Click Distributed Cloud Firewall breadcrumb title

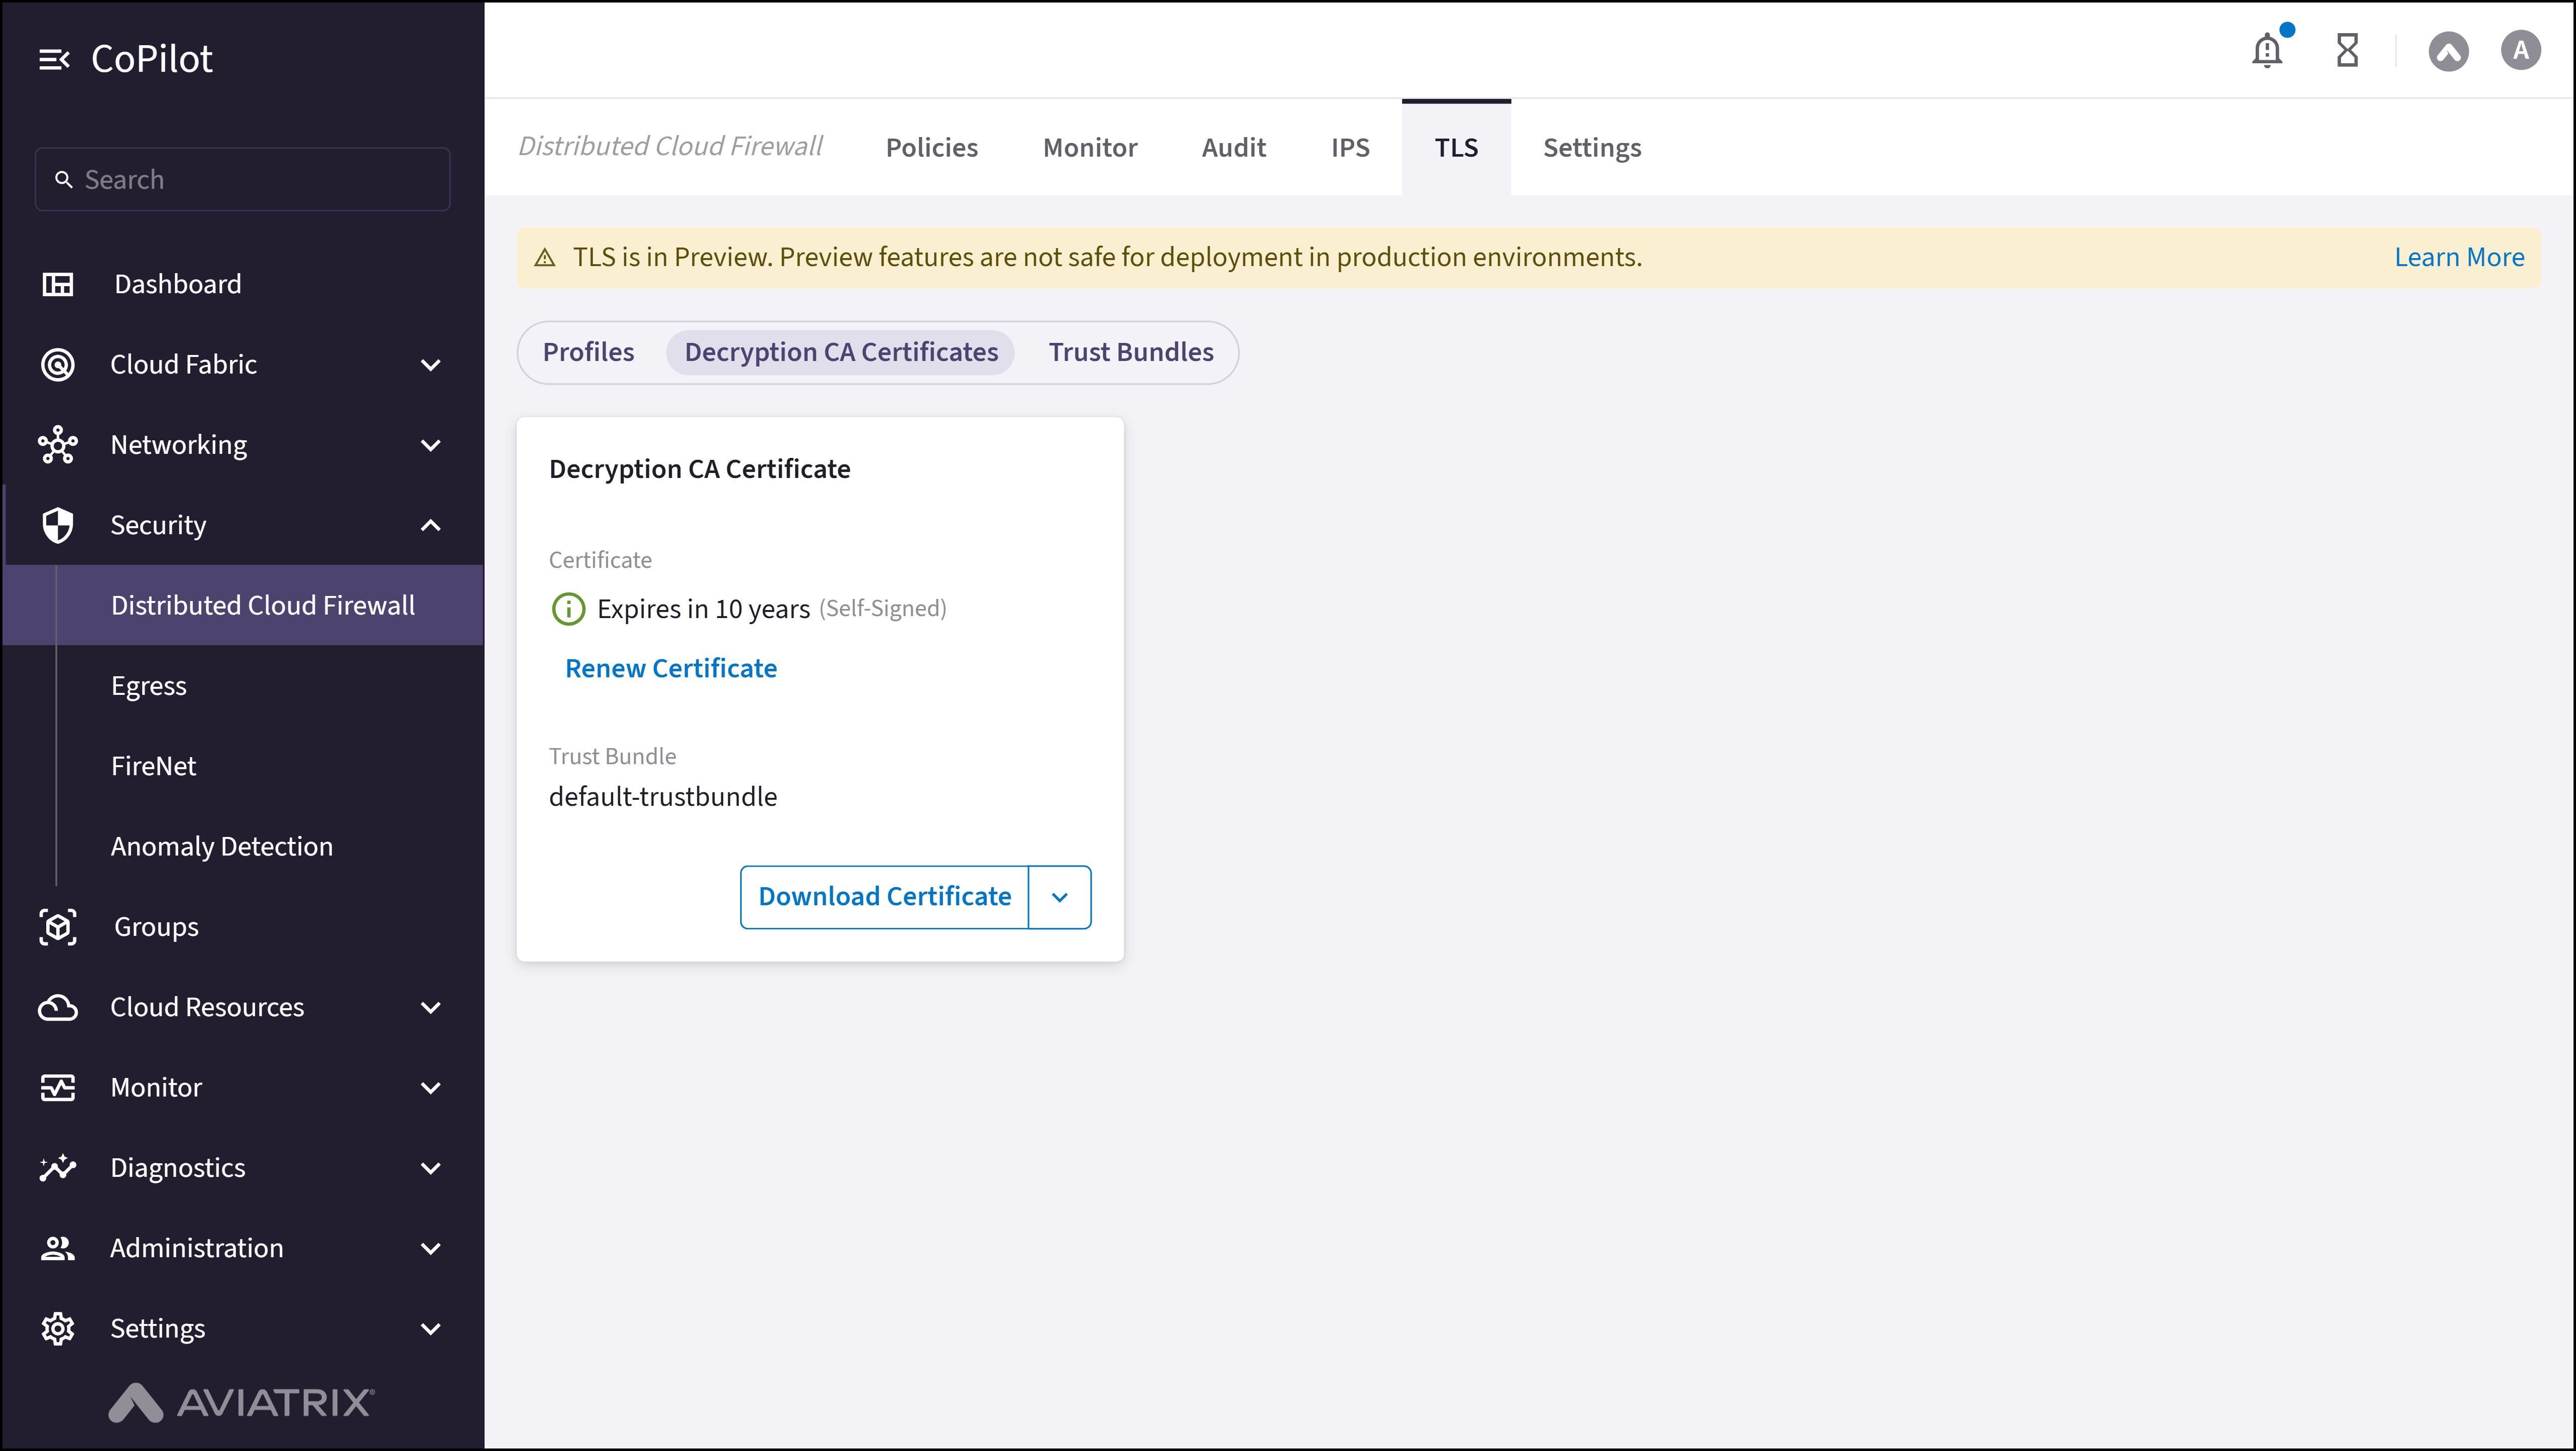click(670, 147)
